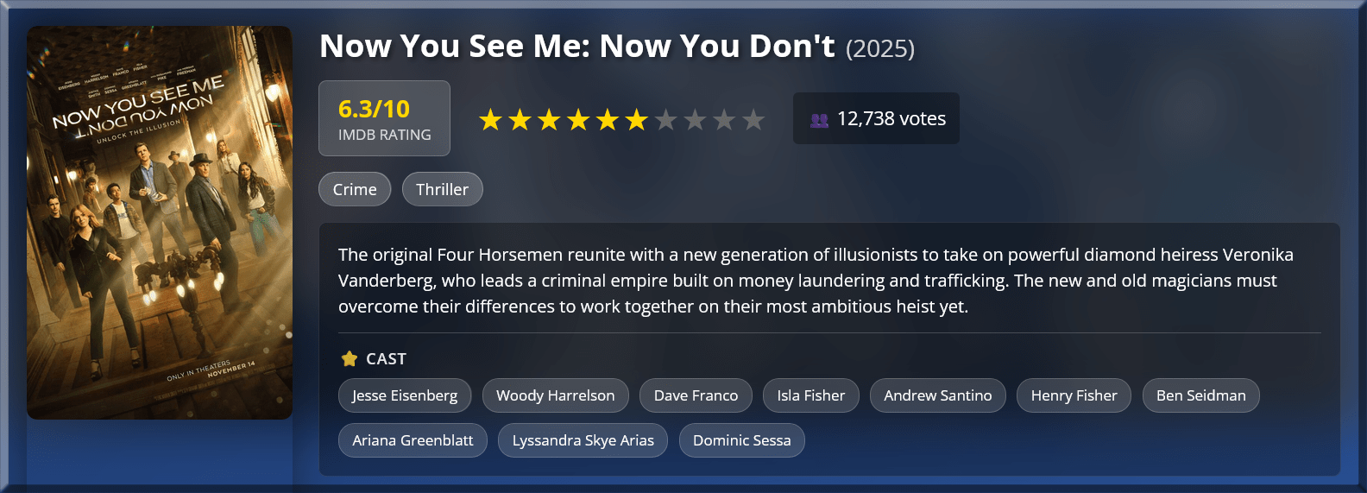Click the Andrew Santino cast tag
The width and height of the screenshot is (1367, 493).
pyautogui.click(x=937, y=395)
